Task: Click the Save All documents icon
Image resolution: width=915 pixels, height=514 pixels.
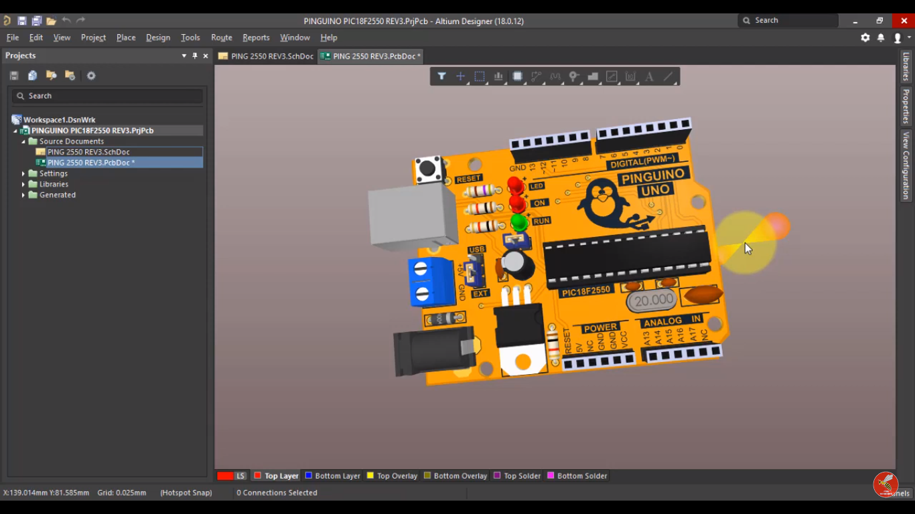Action: [36, 21]
